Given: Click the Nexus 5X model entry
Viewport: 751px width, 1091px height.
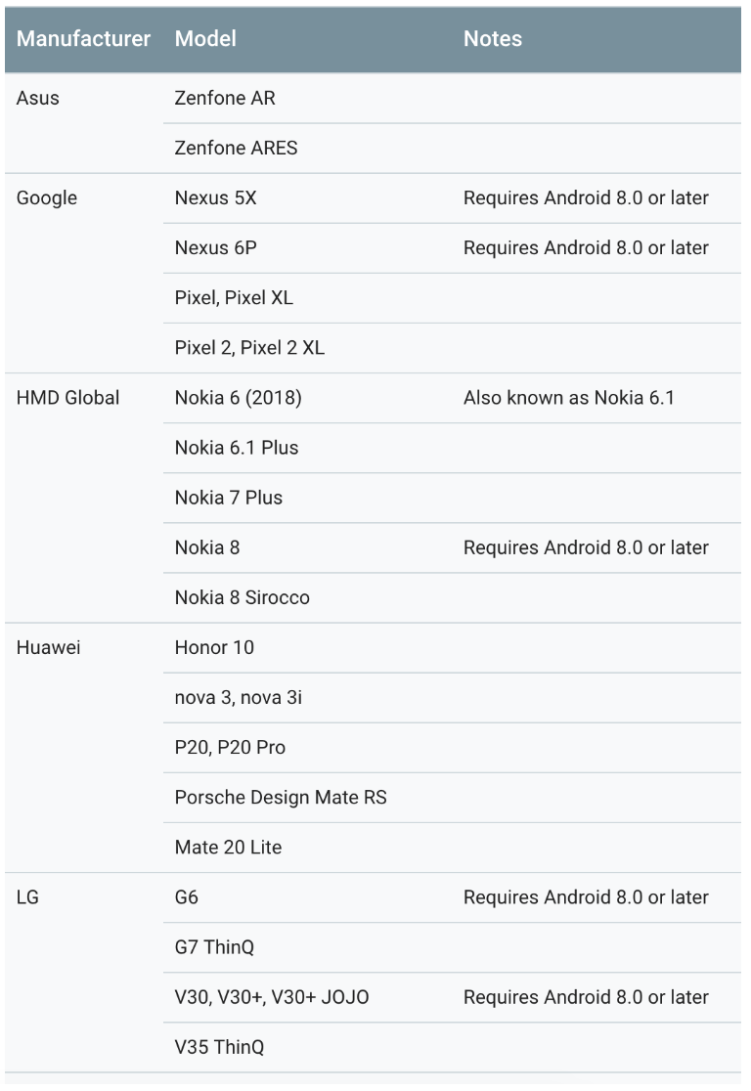Looking at the screenshot, I should (216, 198).
